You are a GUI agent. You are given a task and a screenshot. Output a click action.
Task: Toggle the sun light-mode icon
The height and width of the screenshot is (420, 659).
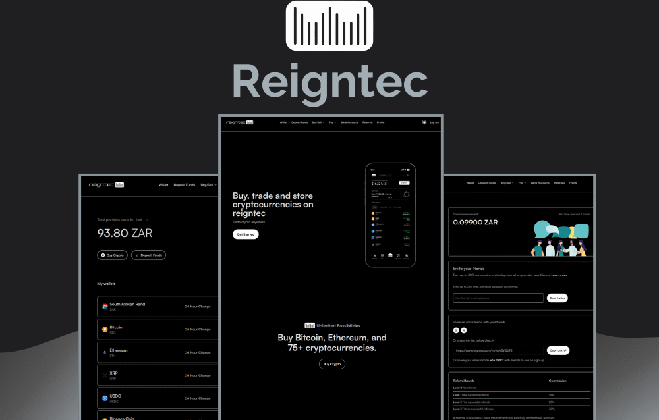[x=424, y=122]
